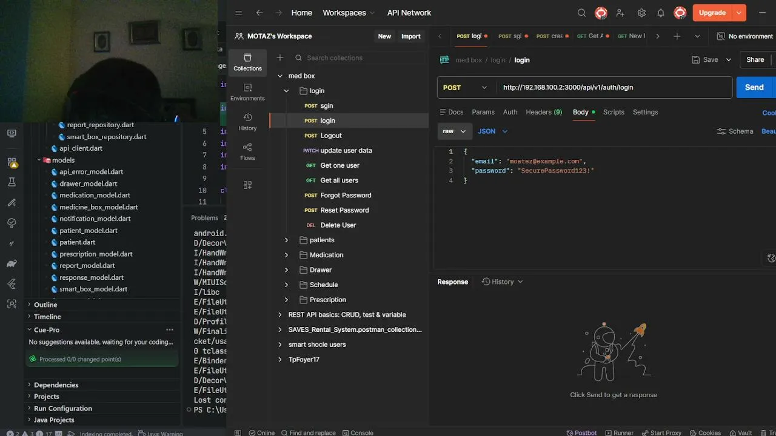
Task: Toggle the sidebar layout icon in footer
Action: [238, 433]
